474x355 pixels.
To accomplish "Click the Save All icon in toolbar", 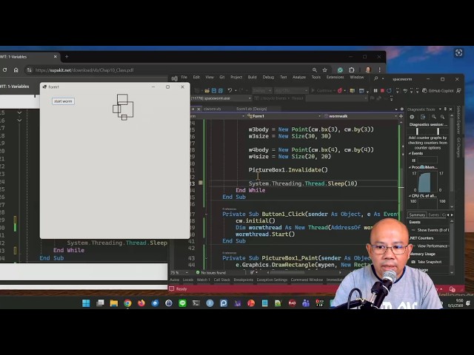I will (221, 90).
